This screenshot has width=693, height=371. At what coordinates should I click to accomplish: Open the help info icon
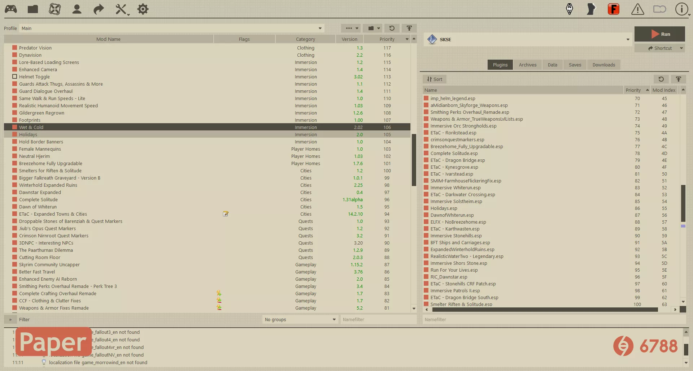tap(681, 9)
